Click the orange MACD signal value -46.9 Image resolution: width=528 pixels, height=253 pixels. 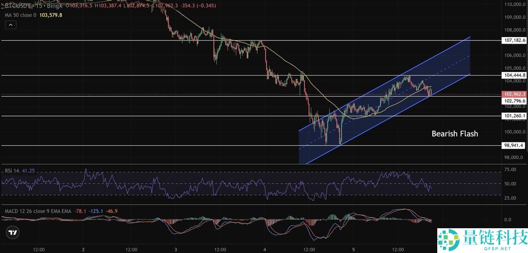coord(111,211)
